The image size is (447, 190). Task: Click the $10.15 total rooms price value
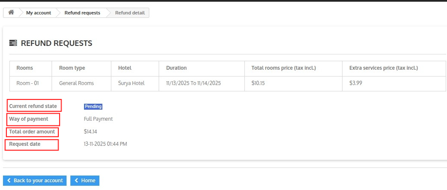tap(258, 83)
